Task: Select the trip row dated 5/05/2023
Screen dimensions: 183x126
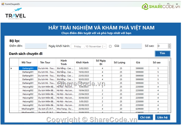Action: 82,101
